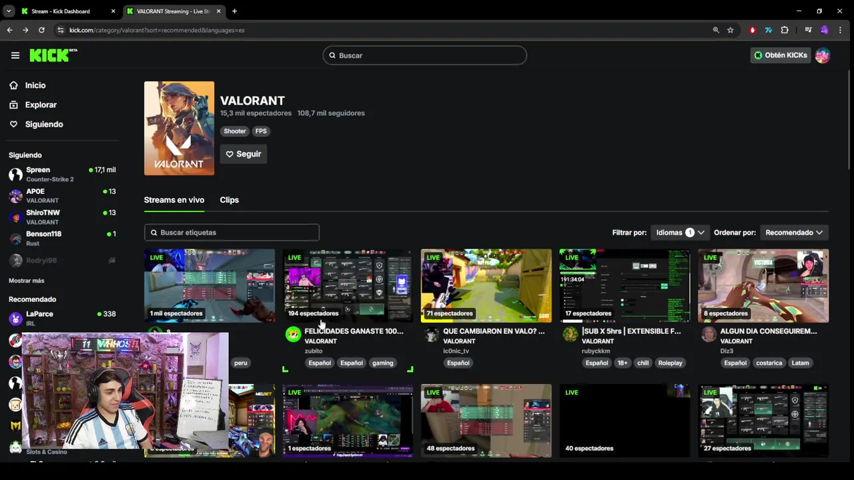Image resolution: width=854 pixels, height=480 pixels.
Task: Open the 17 espectadores stream thumbnail
Action: pos(624,285)
